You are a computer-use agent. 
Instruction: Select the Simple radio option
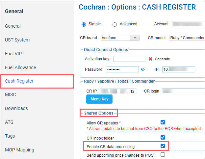[x=84, y=24]
